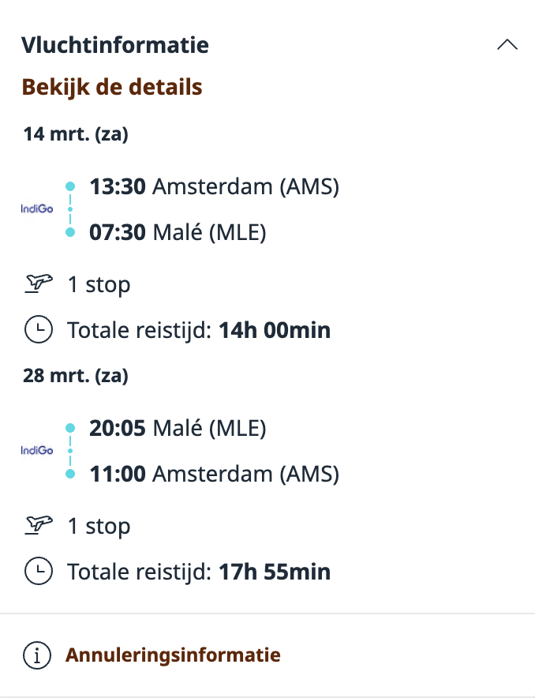Select the 14 mrt. (za) date heading
The image size is (535, 698).
pos(75,133)
